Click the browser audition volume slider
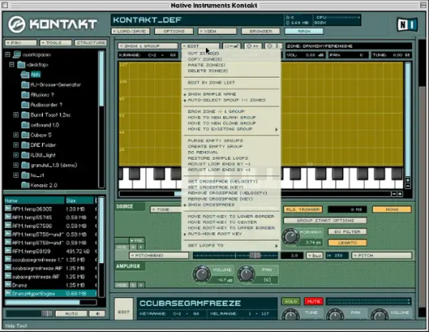This screenshot has height=332, width=429. 29,314
